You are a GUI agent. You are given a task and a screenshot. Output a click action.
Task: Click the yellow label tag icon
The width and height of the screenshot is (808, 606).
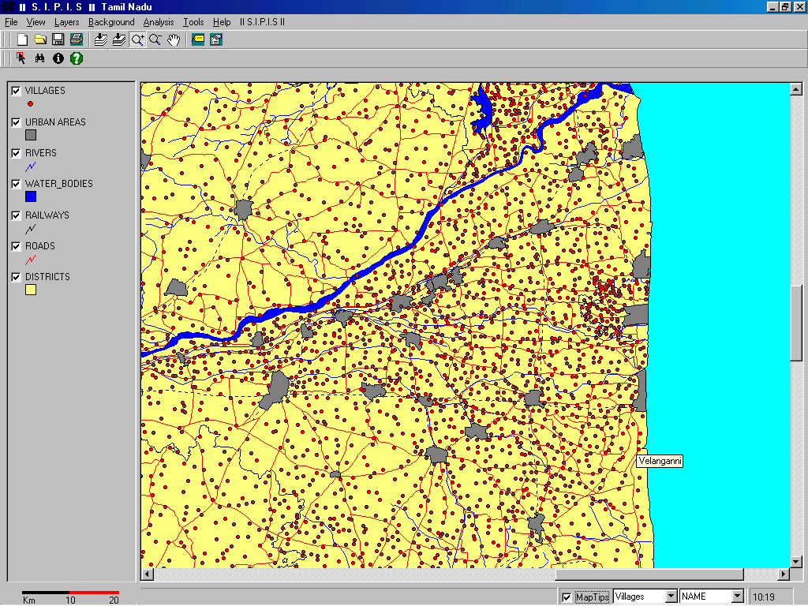coord(198,39)
